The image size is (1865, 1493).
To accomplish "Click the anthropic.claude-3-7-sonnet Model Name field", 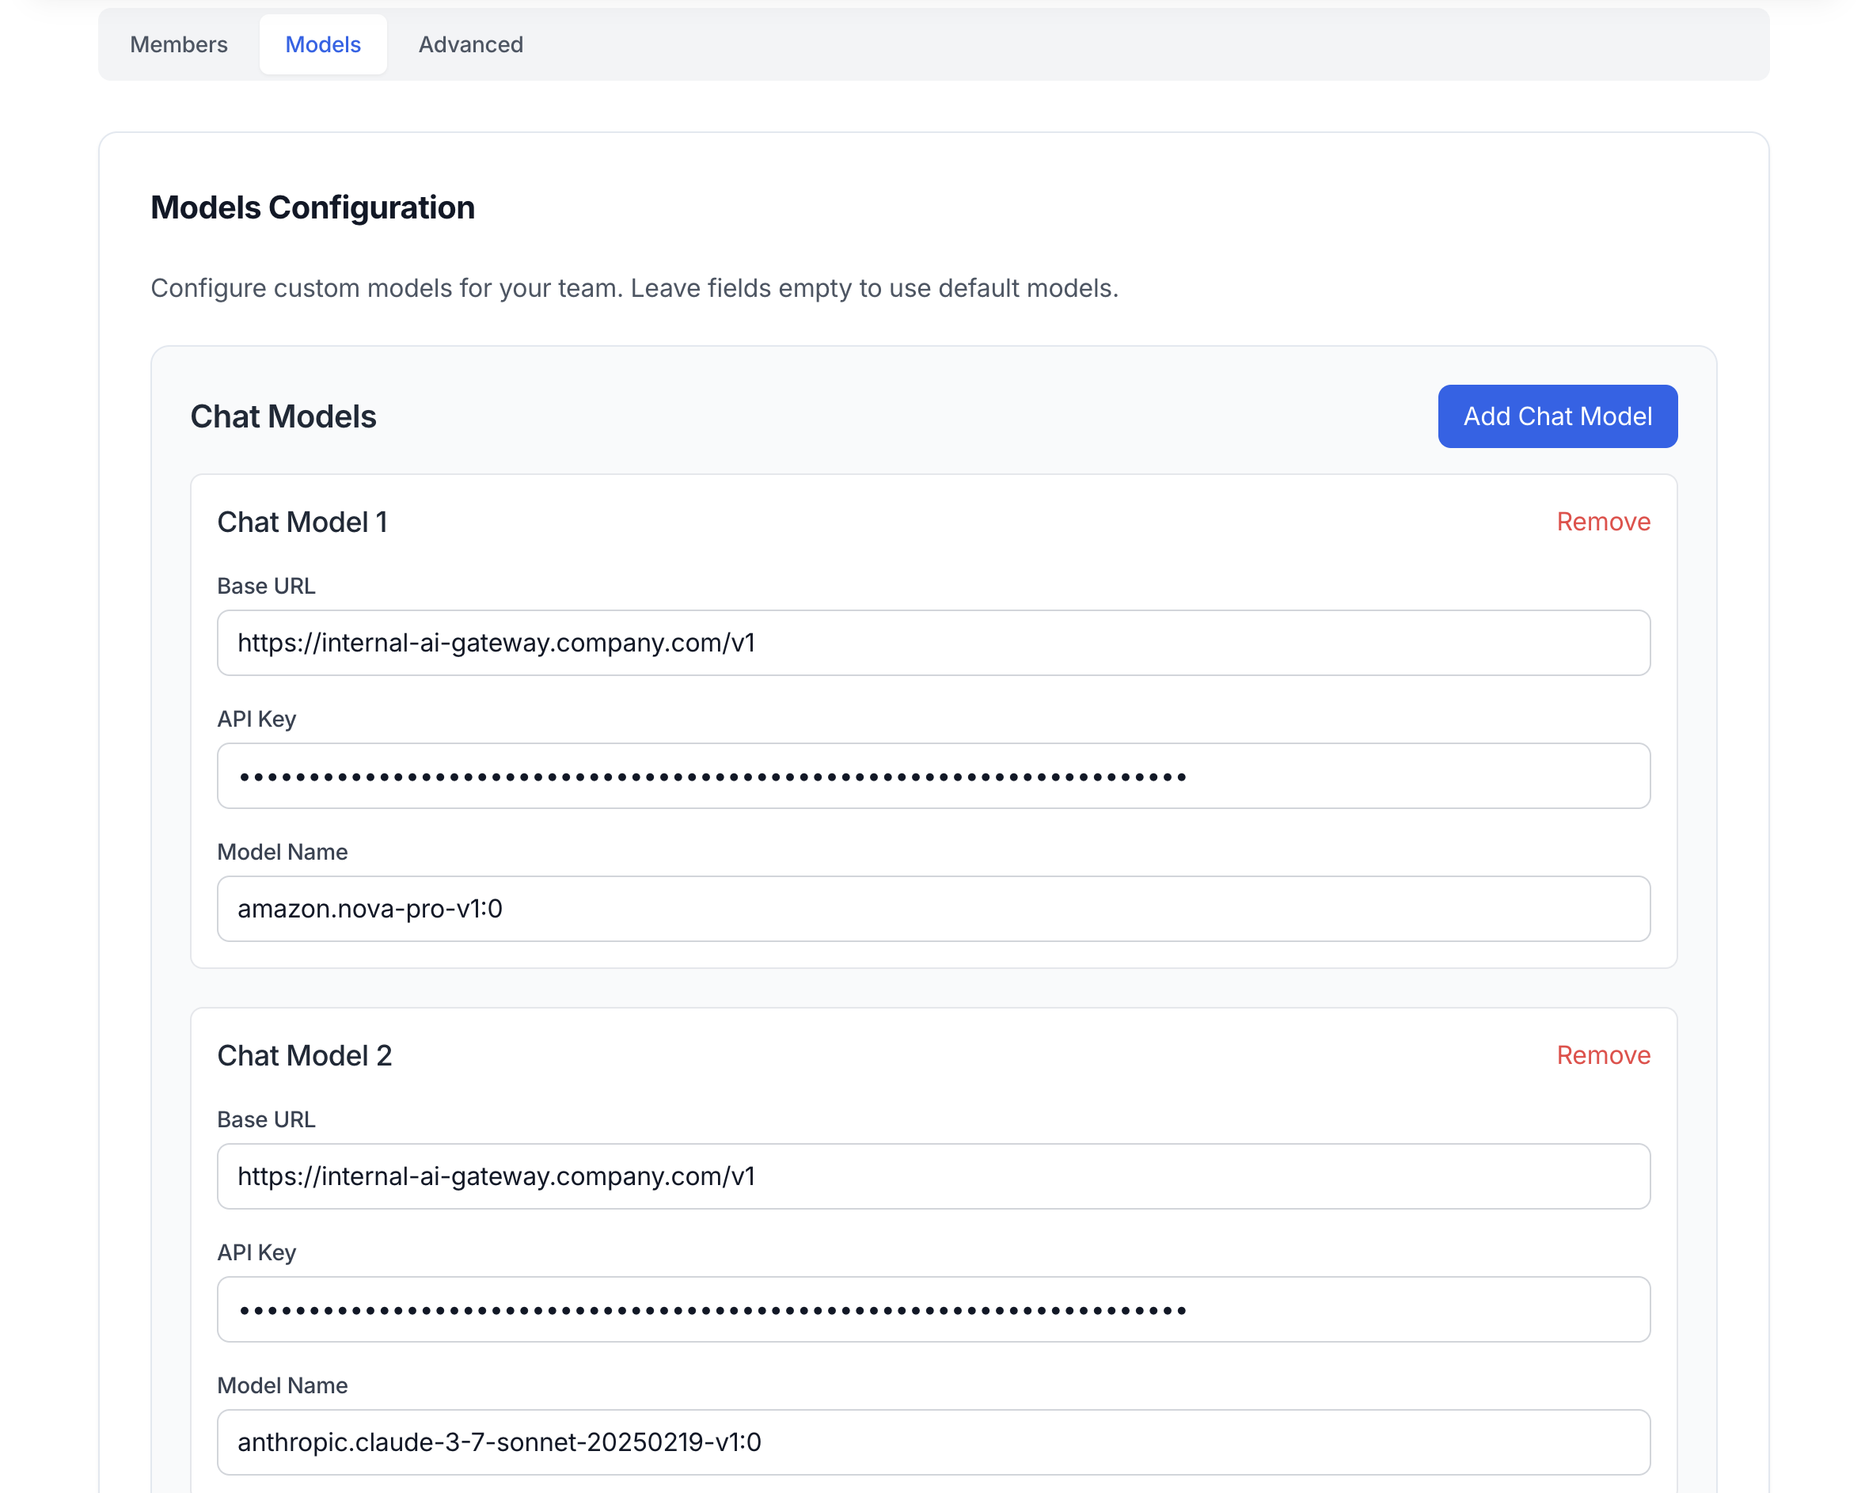I will 932,1442.
